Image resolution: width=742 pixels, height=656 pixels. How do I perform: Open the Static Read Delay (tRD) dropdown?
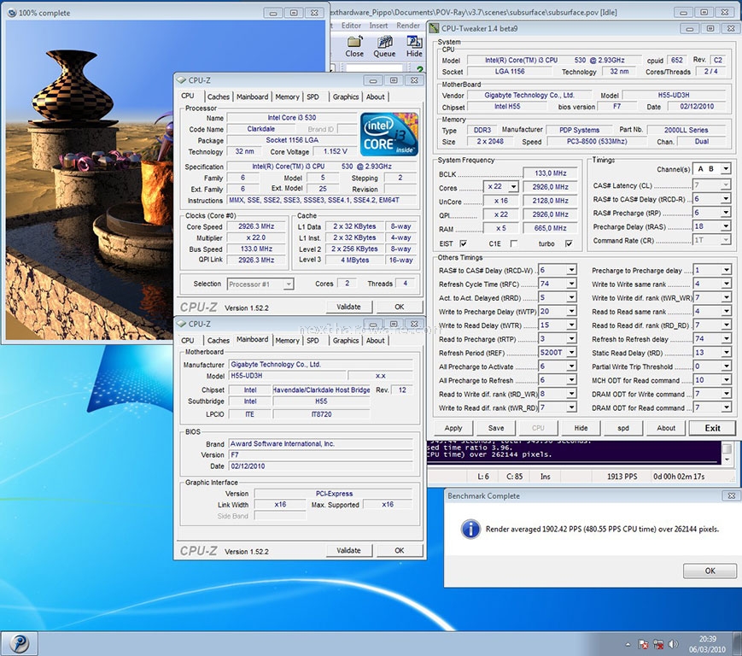(726, 352)
